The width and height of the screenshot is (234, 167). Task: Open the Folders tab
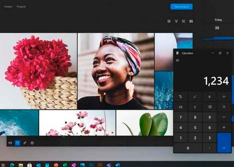(8, 7)
